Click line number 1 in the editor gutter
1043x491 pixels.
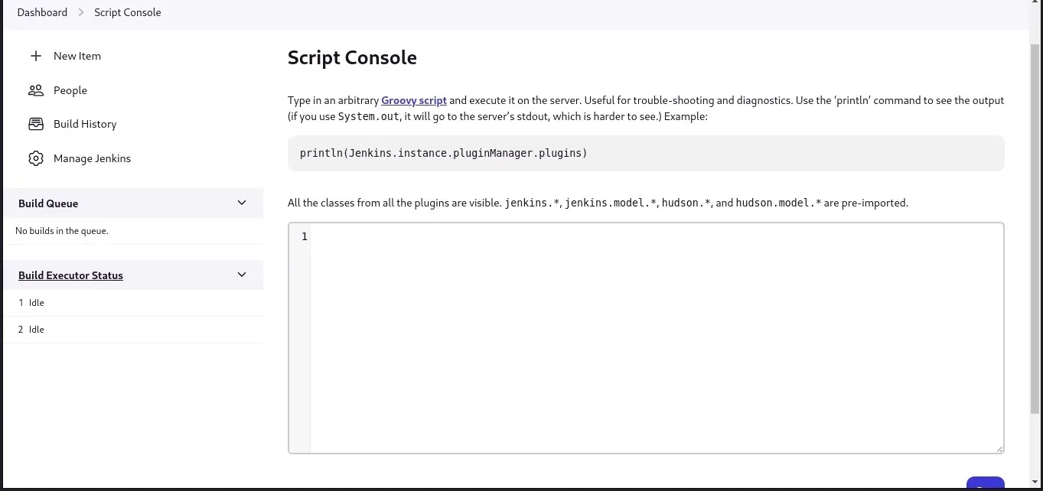point(304,237)
